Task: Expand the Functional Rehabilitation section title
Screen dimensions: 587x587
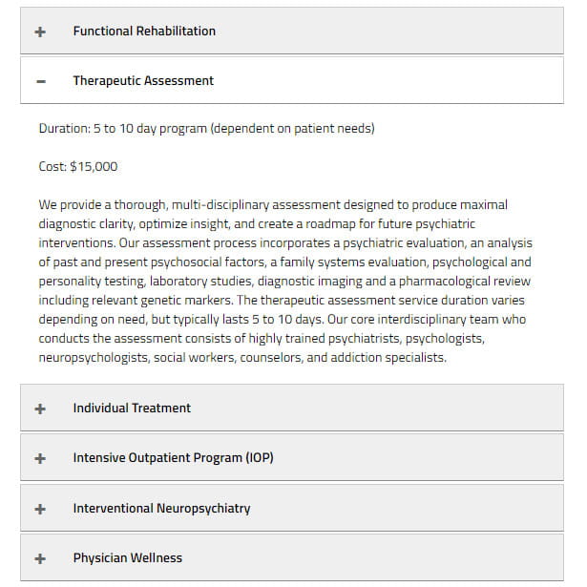Action: click(x=144, y=31)
